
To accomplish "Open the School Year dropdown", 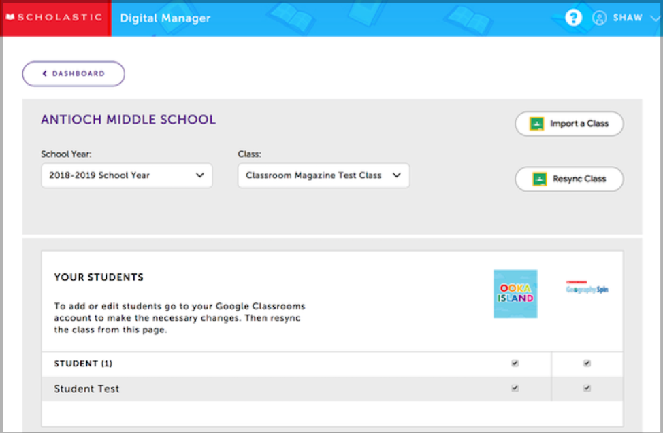I will click(127, 175).
